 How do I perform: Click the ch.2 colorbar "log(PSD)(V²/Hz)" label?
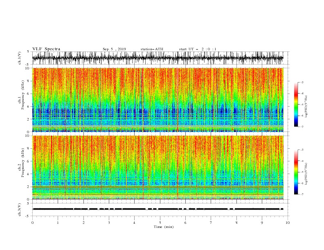click(306, 174)
